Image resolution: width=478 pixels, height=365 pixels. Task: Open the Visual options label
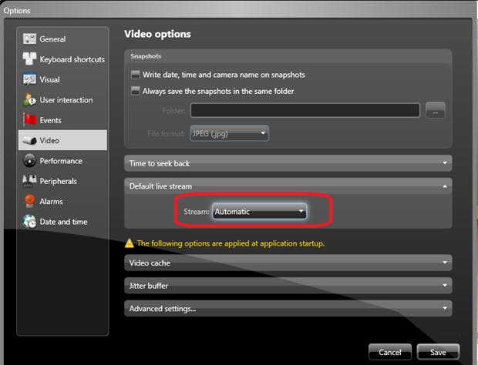[x=49, y=79]
